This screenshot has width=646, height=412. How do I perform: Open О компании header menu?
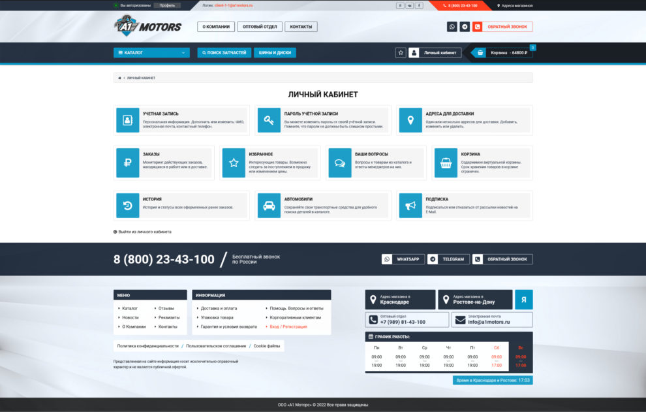click(216, 27)
